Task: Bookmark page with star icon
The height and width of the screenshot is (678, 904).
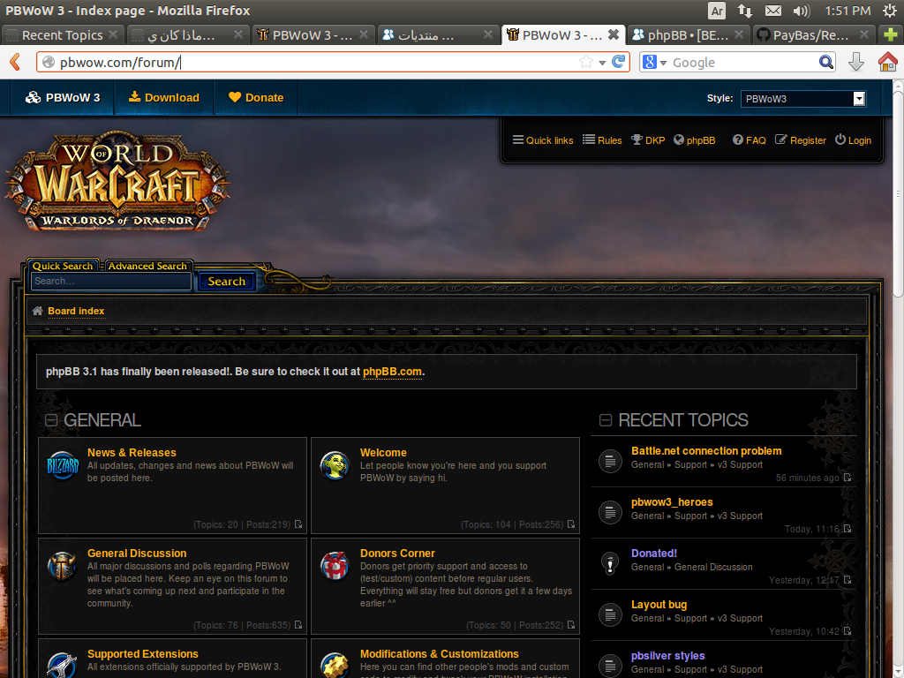Action: coord(586,62)
